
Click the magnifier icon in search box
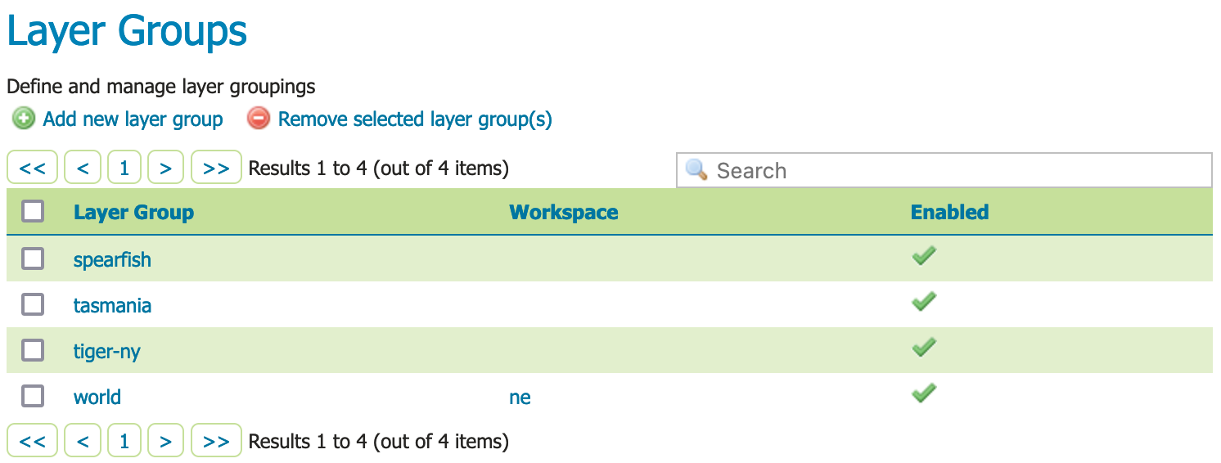point(696,170)
